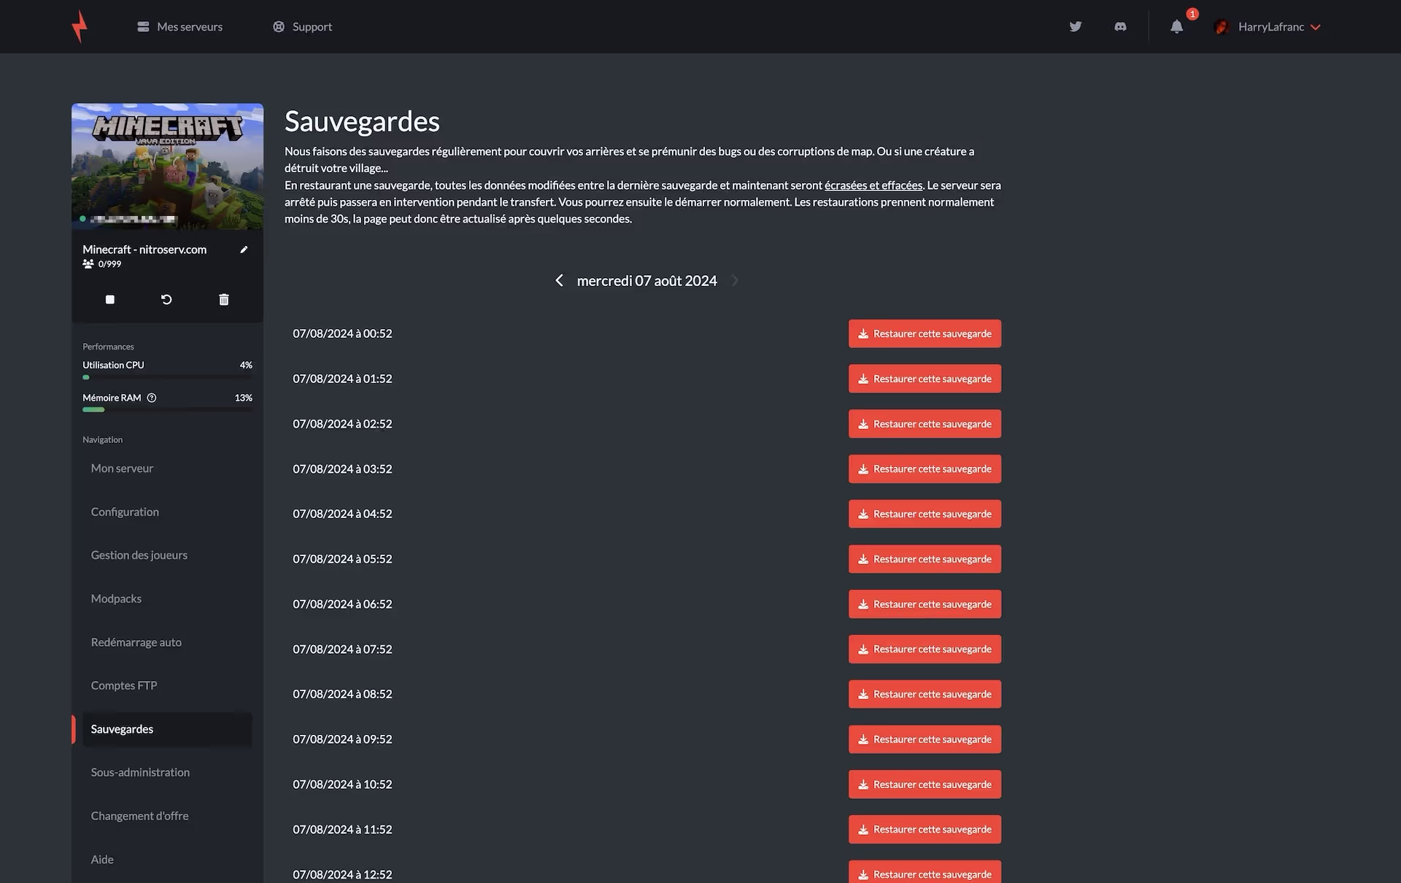The height and width of the screenshot is (883, 1401).
Task: Click the backup entry 07/08/2024 à 09:52
Action: (x=342, y=739)
